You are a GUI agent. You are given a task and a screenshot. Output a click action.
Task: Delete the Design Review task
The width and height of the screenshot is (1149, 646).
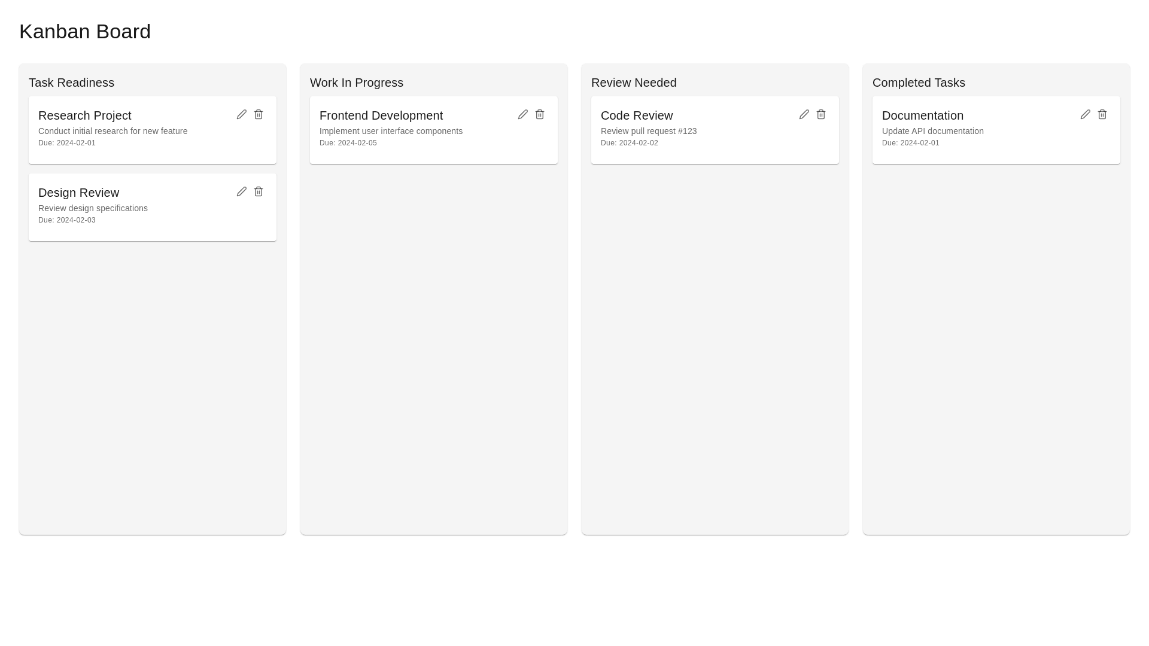pos(259,191)
